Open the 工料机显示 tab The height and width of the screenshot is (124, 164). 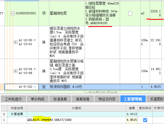click(x=14, y=99)
